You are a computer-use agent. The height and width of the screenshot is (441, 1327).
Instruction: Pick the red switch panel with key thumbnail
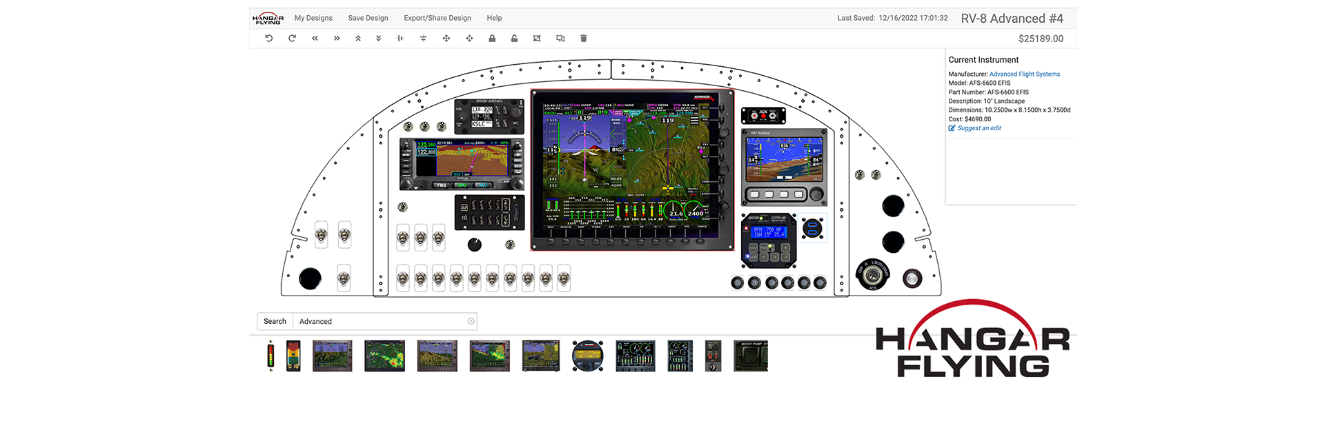pos(714,356)
